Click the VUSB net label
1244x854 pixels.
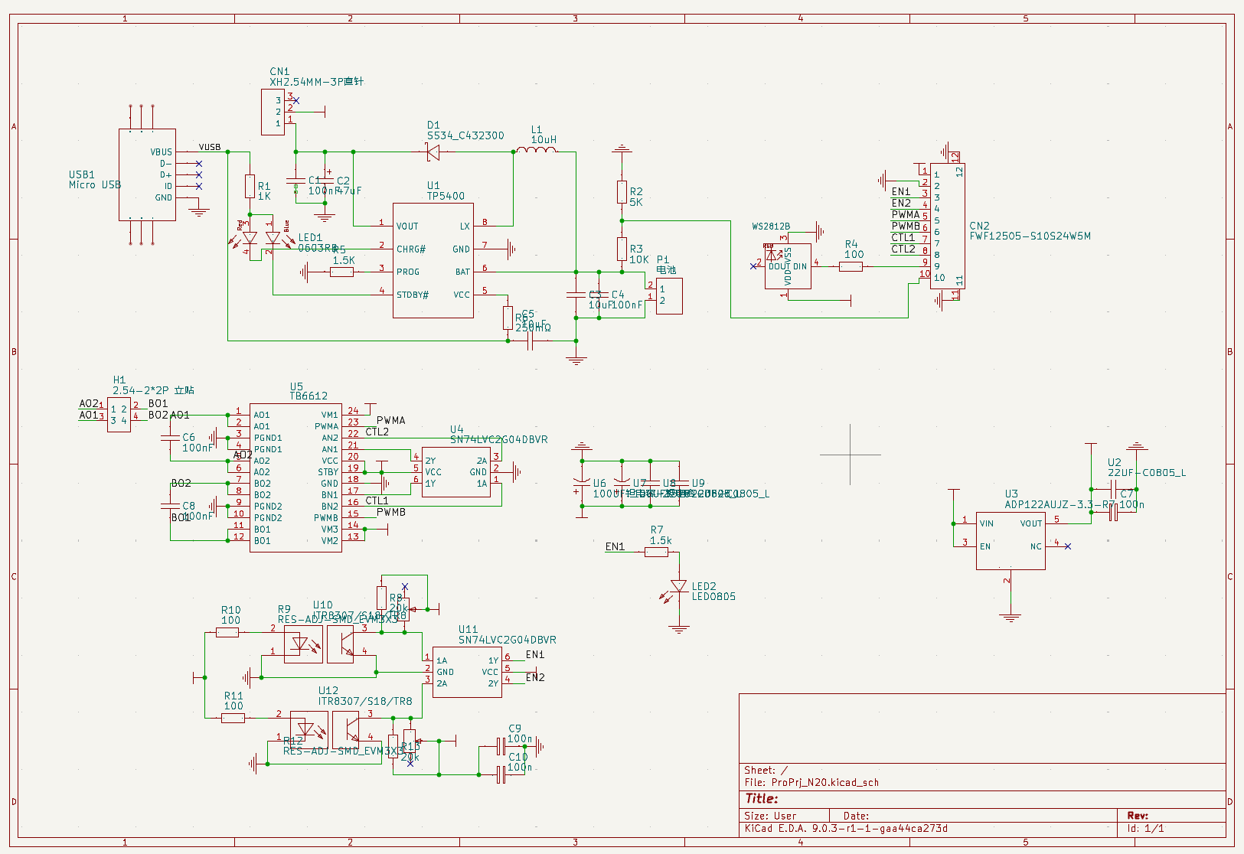click(x=210, y=147)
